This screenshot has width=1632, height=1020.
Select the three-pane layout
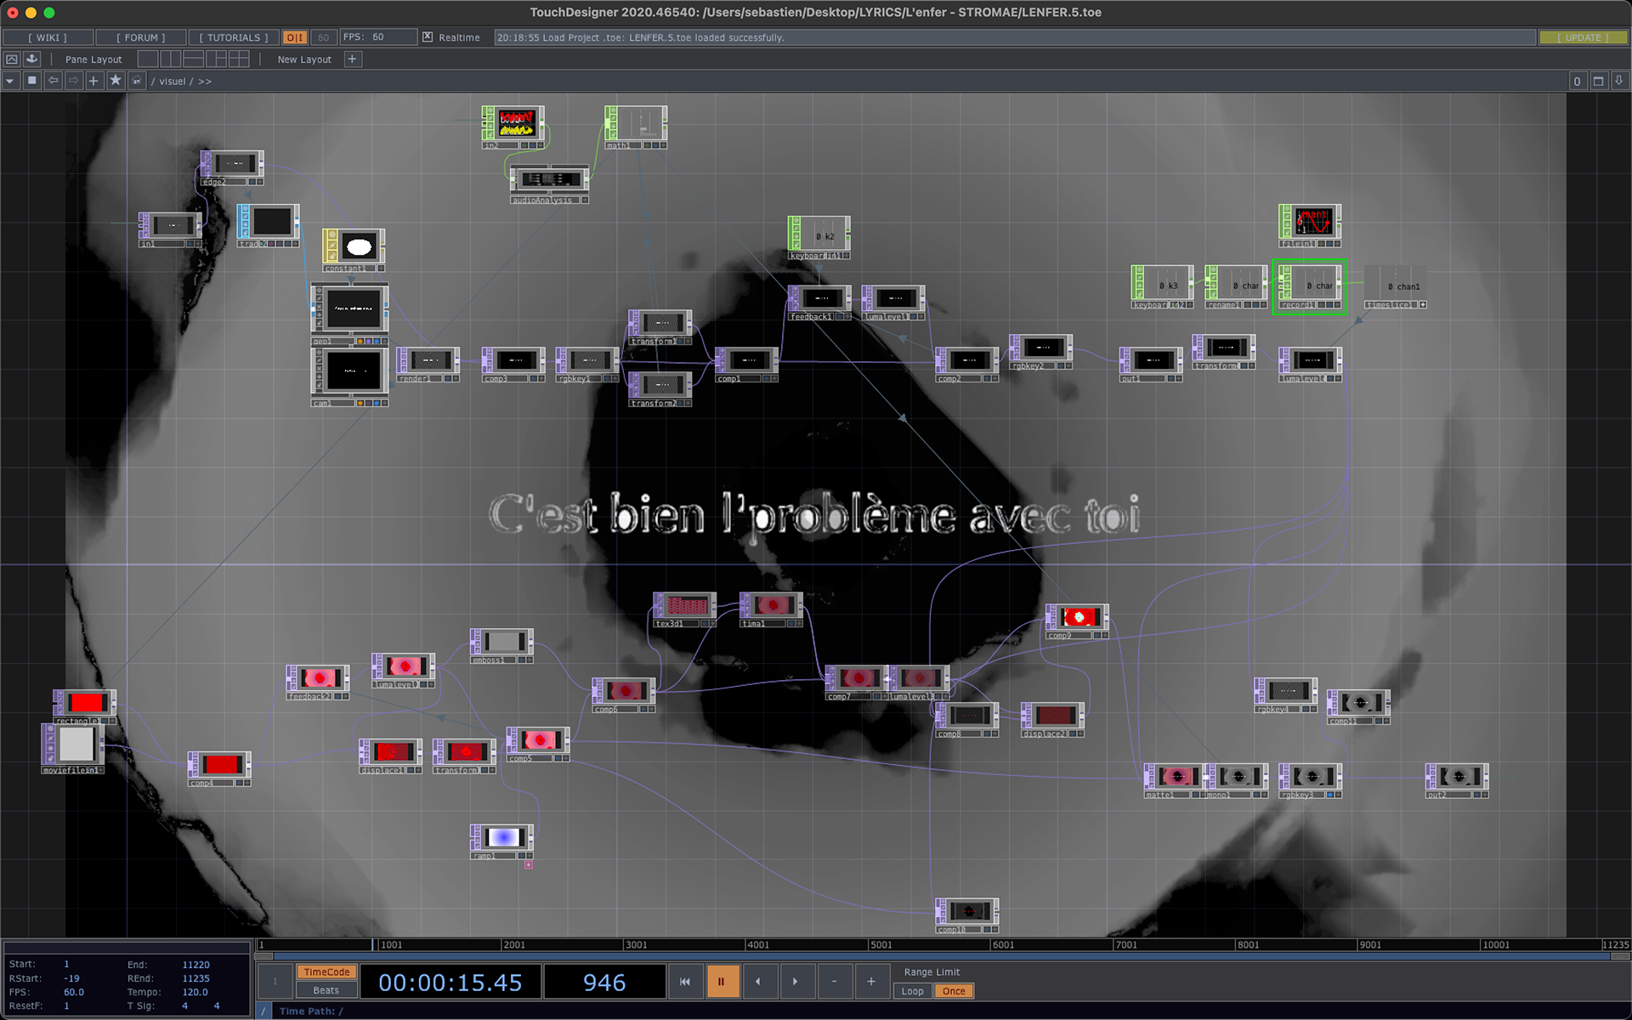(217, 59)
